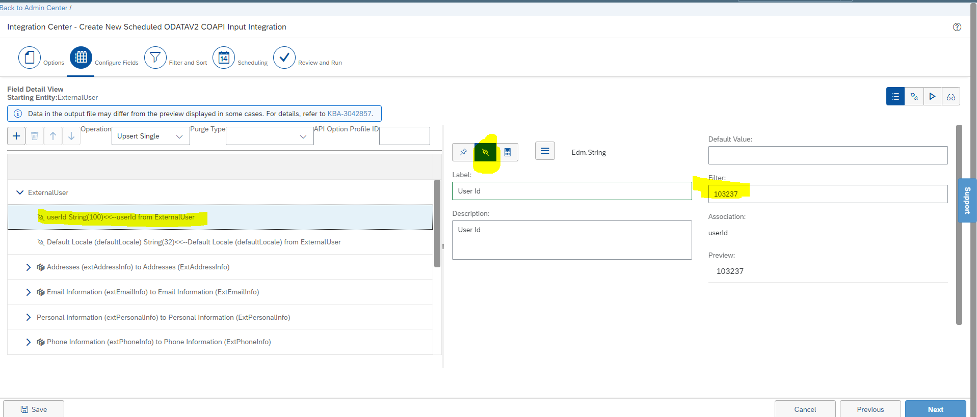Click the detail panel vertical scrollbar

(x=959, y=225)
